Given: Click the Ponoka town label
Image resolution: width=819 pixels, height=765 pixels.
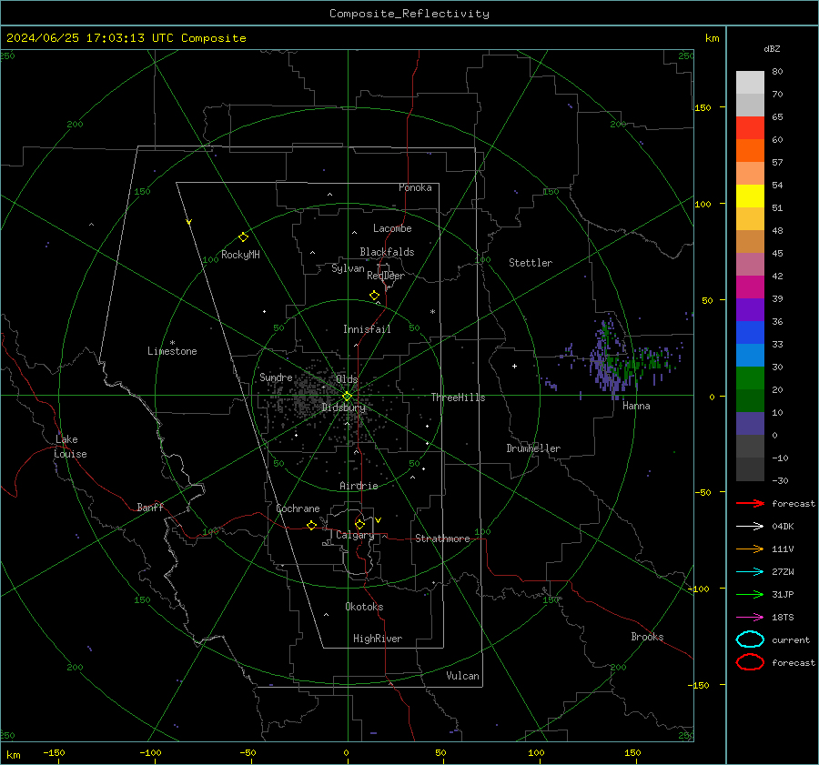Looking at the screenshot, I should (x=415, y=187).
